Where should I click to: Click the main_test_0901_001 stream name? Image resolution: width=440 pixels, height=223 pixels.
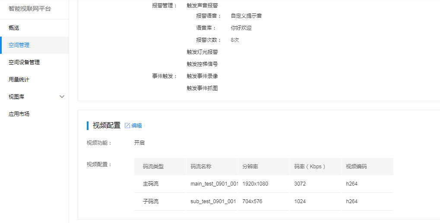[214, 184]
